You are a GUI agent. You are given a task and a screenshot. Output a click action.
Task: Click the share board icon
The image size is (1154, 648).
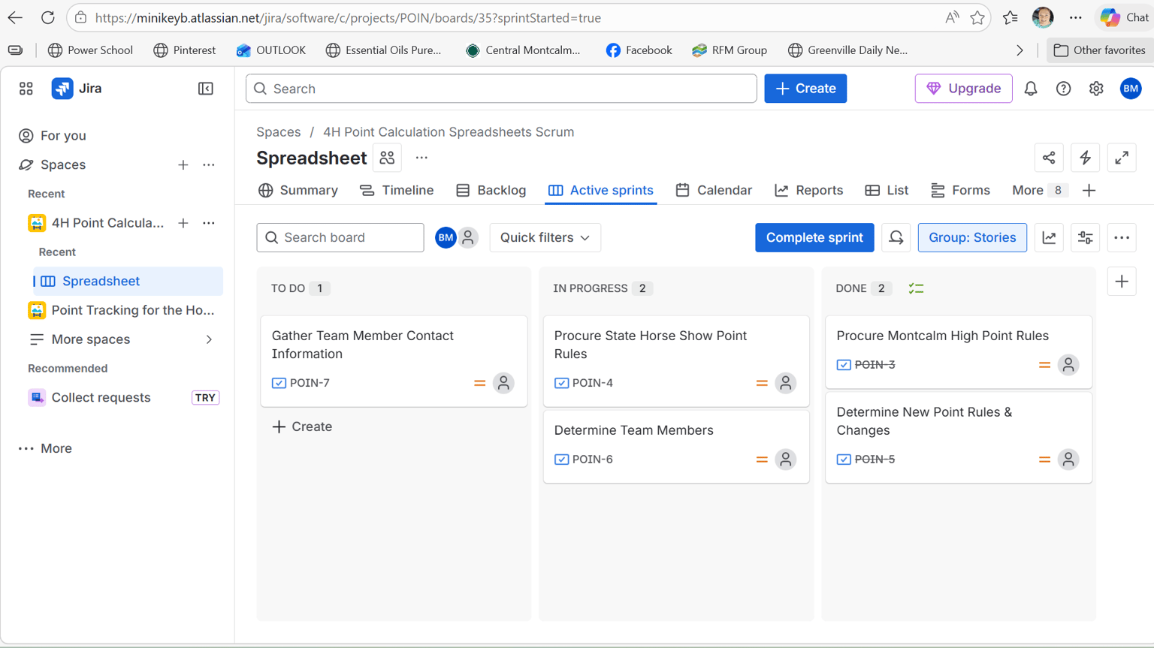1049,158
